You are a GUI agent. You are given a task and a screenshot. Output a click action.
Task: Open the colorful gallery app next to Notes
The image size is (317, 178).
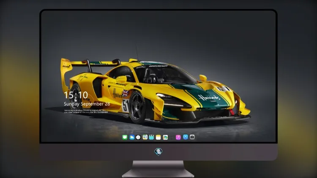click(165, 138)
